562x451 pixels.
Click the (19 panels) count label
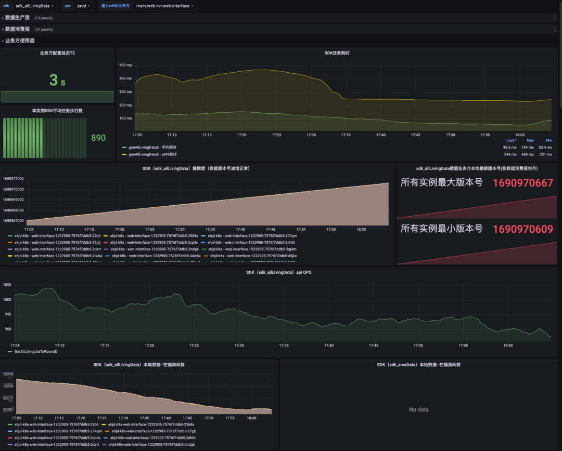pyautogui.click(x=44, y=18)
